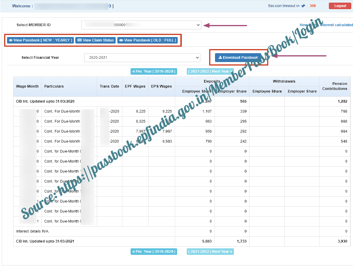Open the Select MEMBER ID dropdown
Screen dimensions: 353x266
[x=141, y=25]
